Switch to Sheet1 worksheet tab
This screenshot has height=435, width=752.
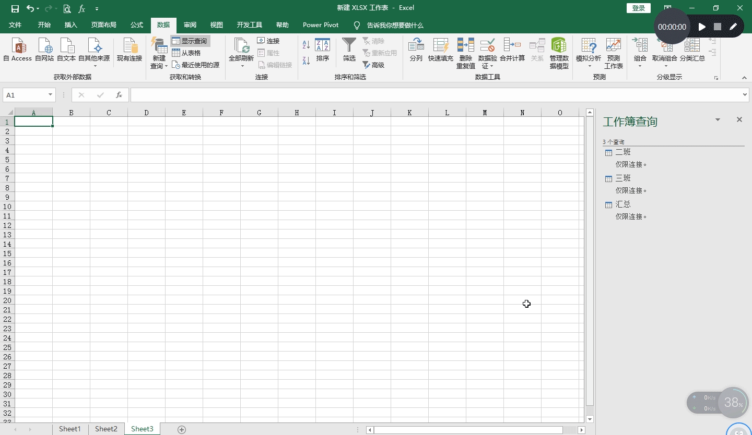point(70,429)
